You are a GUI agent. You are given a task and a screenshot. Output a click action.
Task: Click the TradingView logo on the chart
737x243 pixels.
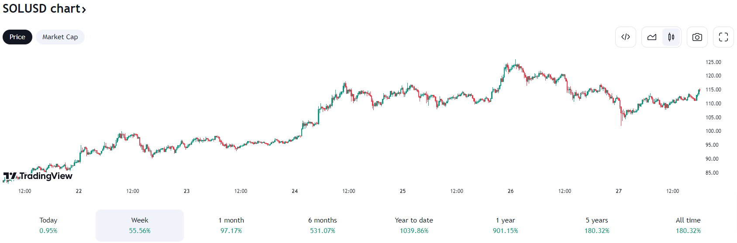pyautogui.click(x=38, y=176)
